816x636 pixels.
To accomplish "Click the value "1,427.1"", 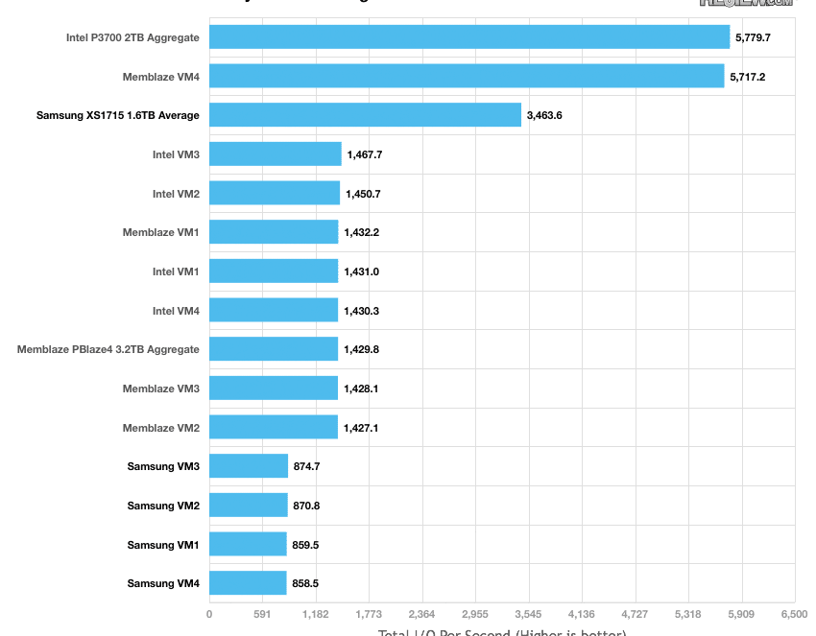I will [x=361, y=428].
